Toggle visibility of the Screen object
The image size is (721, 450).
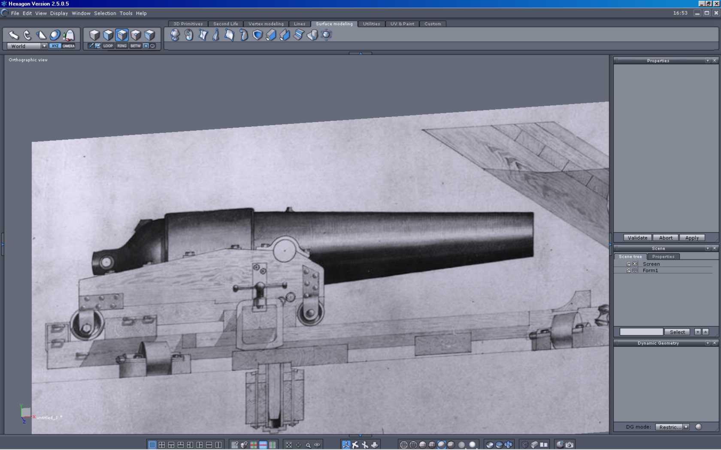(635, 264)
